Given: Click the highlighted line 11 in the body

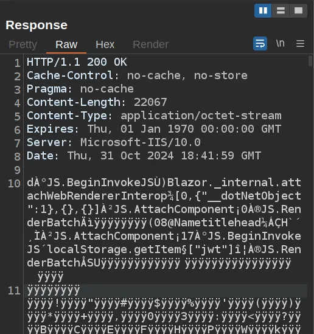Looking at the screenshot, I should point(166,291).
